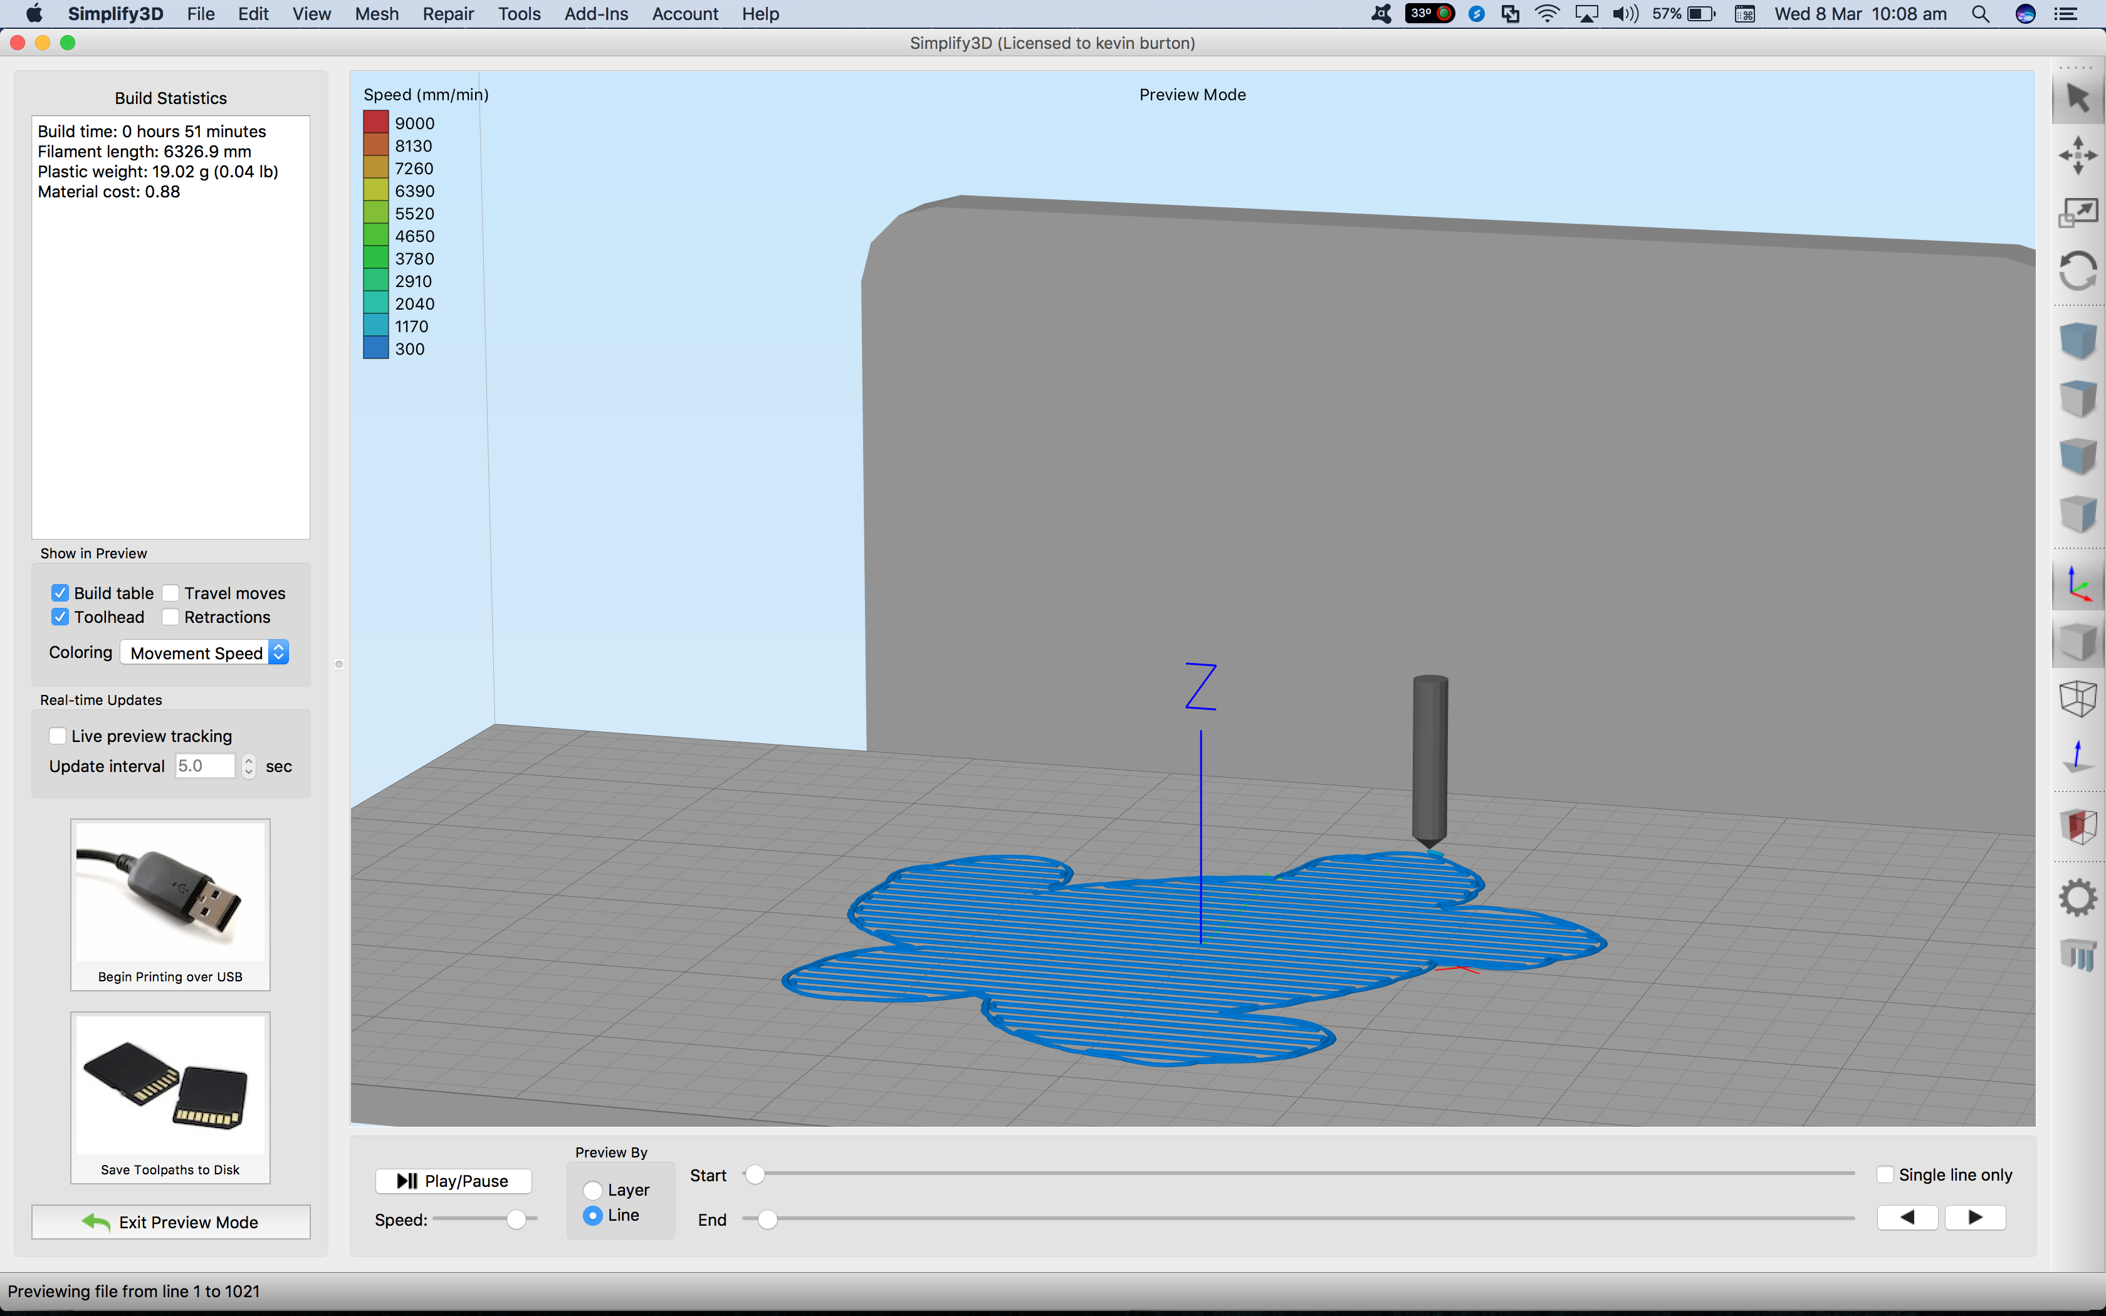Check the Single line only option

tap(1885, 1175)
